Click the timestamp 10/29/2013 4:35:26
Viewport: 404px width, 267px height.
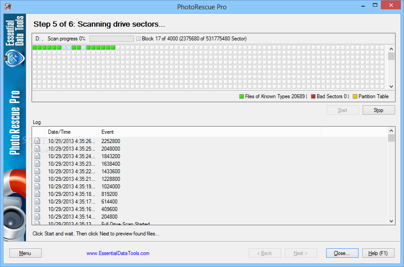(x=71, y=141)
